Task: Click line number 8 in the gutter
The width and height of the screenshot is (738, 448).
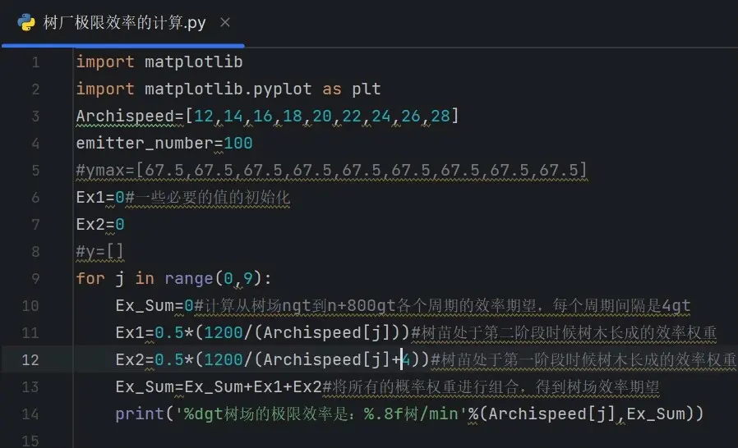Action: click(36, 252)
